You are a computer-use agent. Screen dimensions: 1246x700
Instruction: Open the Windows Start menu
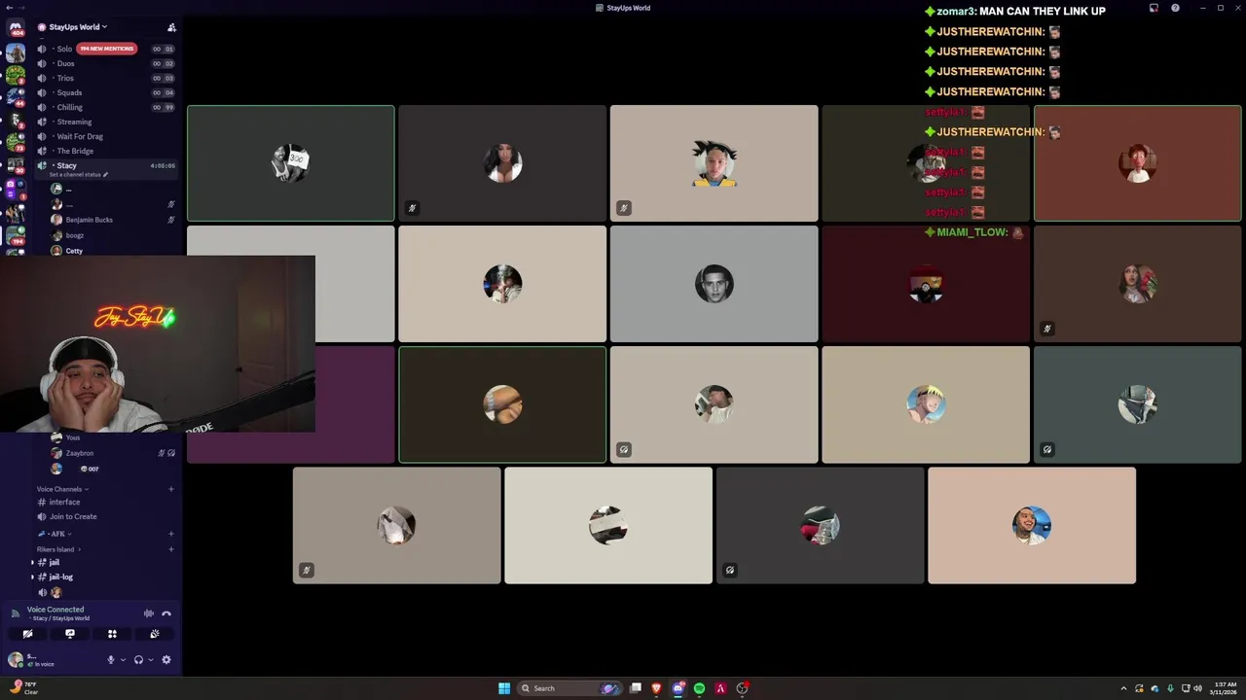pyautogui.click(x=504, y=688)
